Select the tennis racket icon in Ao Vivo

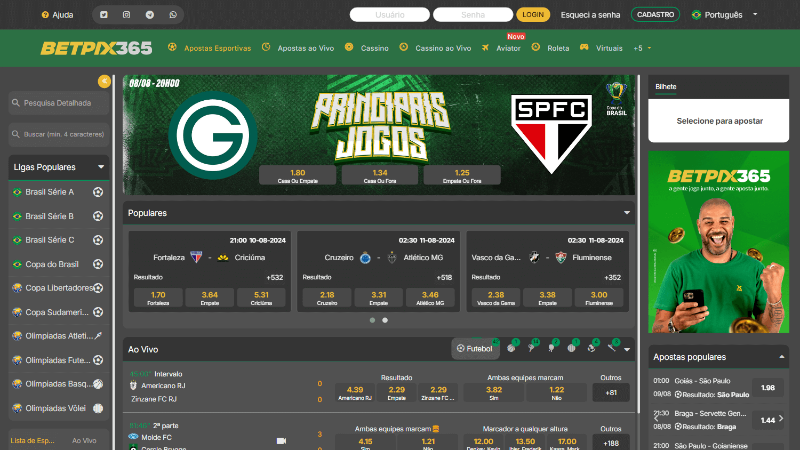pos(531,348)
